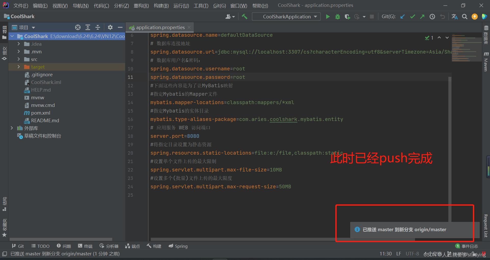Screen dimensions: 490x260
Task: Open the Spring tool window
Action: pos(178,246)
